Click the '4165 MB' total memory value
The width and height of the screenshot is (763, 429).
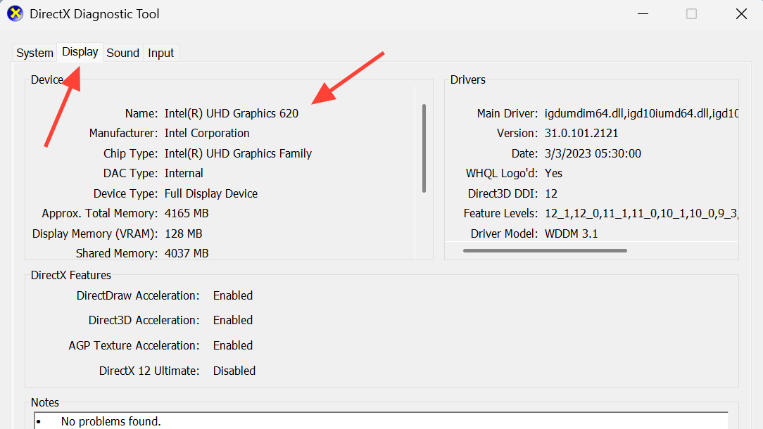pyautogui.click(x=187, y=214)
